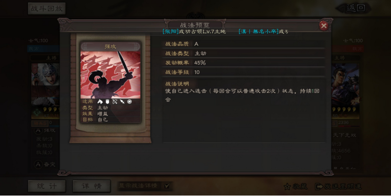Select the A 奋突 skill entry
Screen dimensions: 391x196
(x=45, y=164)
